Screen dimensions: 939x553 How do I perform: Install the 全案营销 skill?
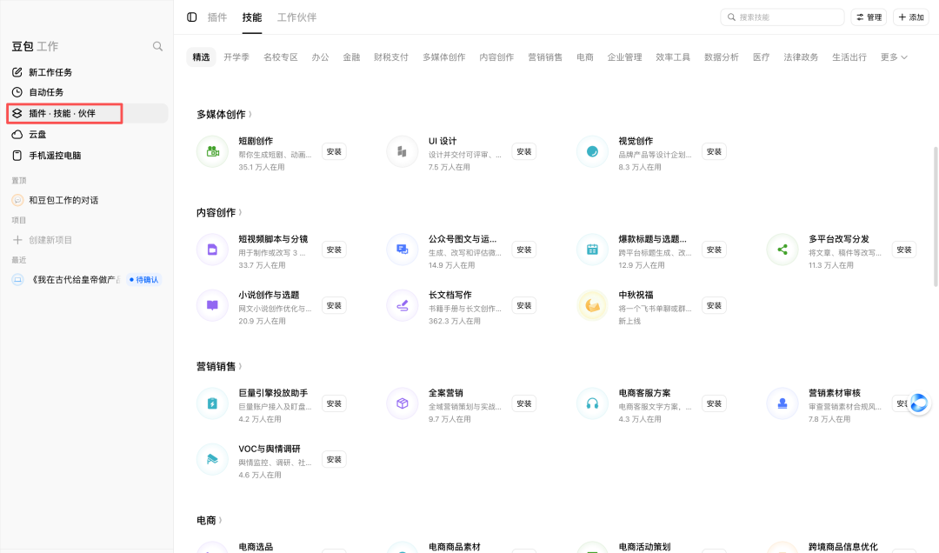(x=524, y=403)
